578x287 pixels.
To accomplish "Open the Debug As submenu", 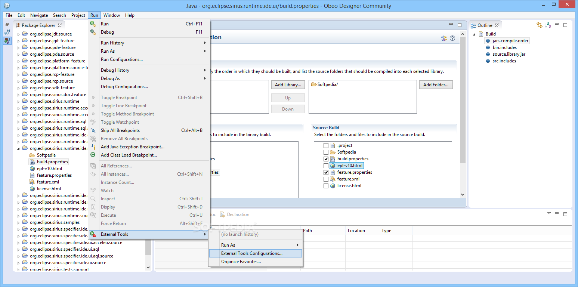I will (149, 78).
